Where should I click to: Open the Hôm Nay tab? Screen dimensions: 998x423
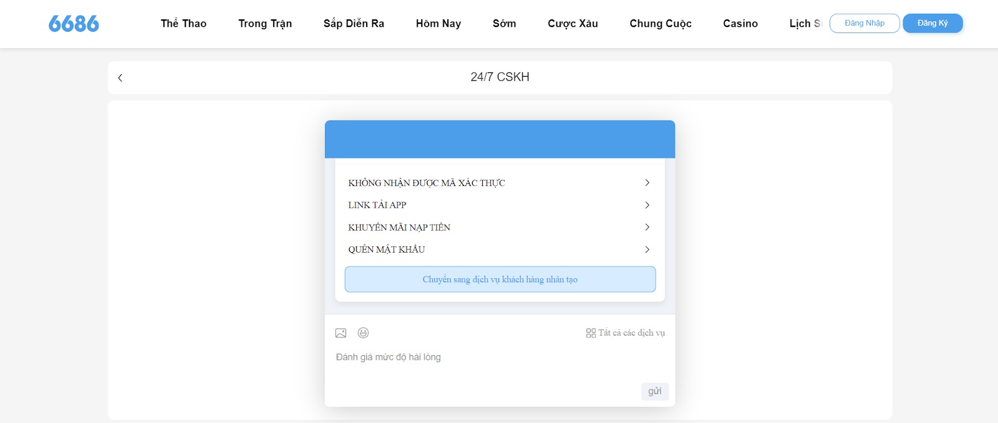coord(438,24)
